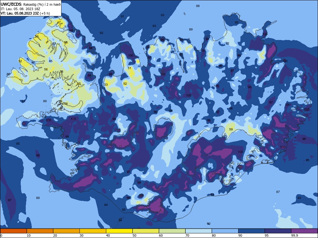Select the medium blue 90–95 legend swatch
The width and height of the screenshot is (318, 238).
point(252,231)
